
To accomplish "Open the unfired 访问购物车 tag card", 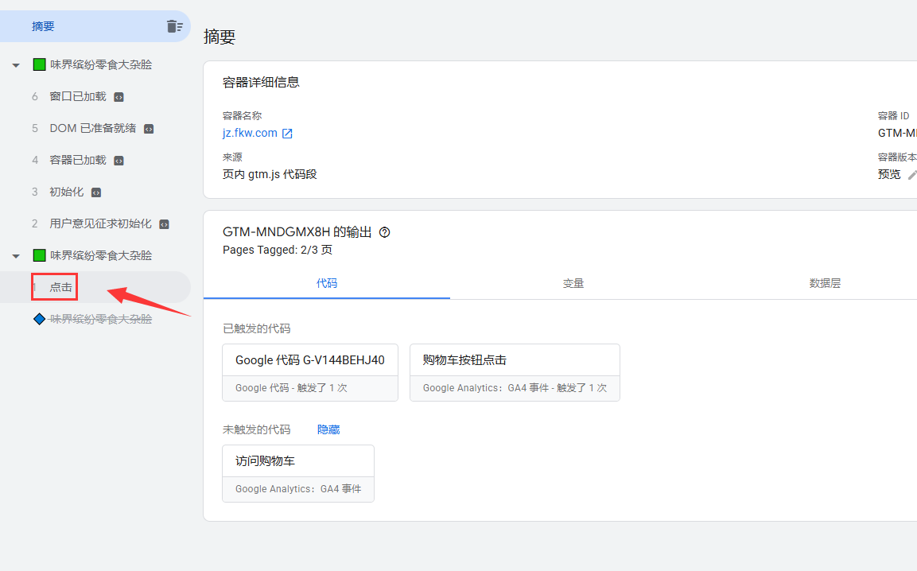I will (x=298, y=473).
